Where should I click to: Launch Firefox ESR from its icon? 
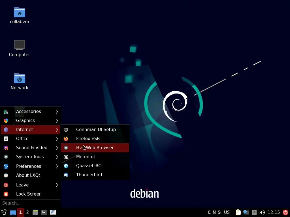pos(66,138)
